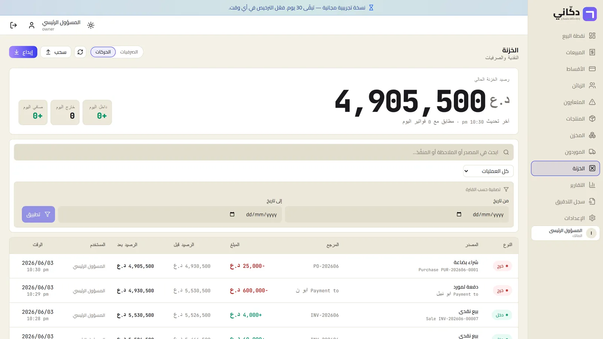Click the refresh icon button

click(x=80, y=52)
